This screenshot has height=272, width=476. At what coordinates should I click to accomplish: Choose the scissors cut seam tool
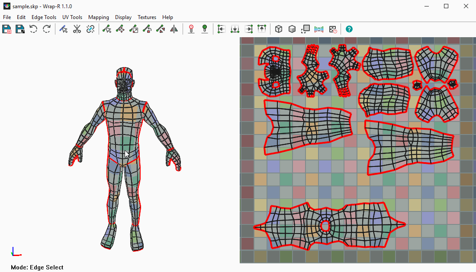(x=77, y=29)
